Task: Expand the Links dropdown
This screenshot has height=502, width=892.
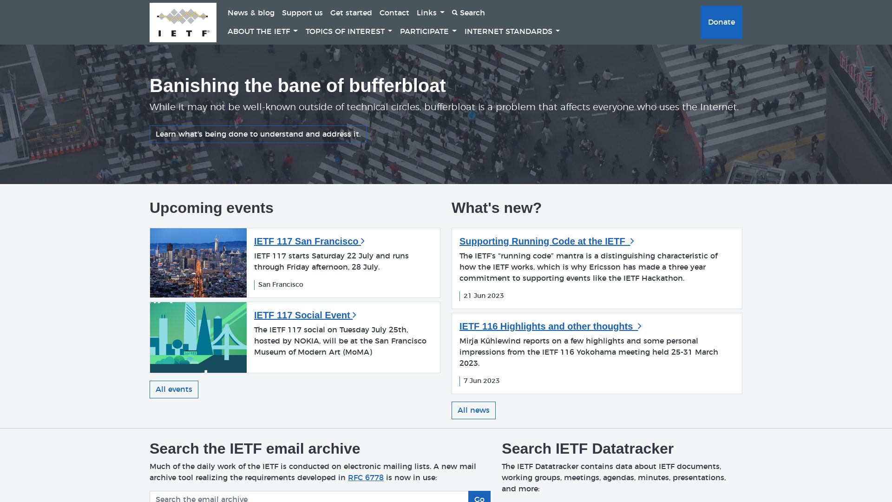Action: click(430, 13)
